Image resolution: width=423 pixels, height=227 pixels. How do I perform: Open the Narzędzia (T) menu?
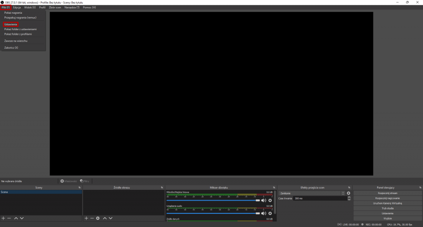[x=72, y=7]
